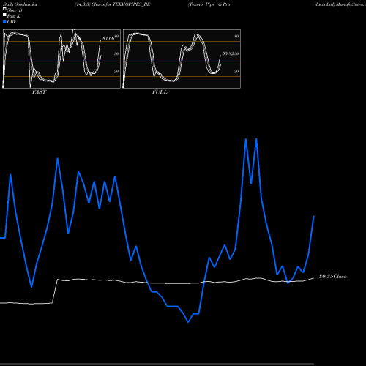Image resolution: width=366 pixels, height=366 pixels.
Task: Click the 'FULL' label under the chart
Action: tap(160, 92)
